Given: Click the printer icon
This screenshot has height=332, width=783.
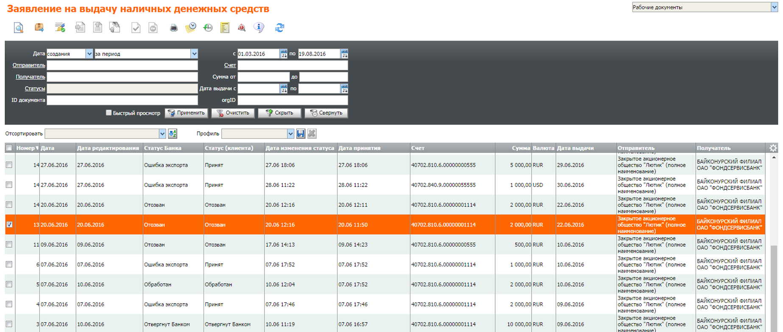Looking at the screenshot, I should (x=174, y=28).
